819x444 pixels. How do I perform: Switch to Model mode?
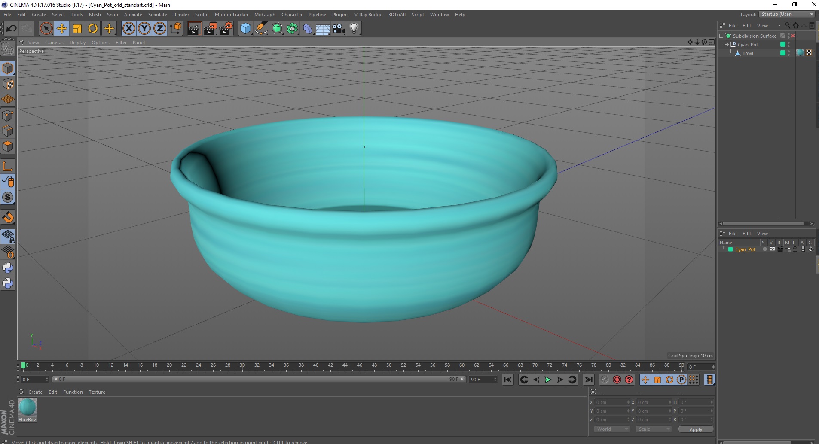coord(8,68)
